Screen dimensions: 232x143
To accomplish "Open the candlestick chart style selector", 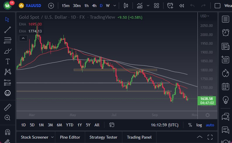I will click(126, 6).
